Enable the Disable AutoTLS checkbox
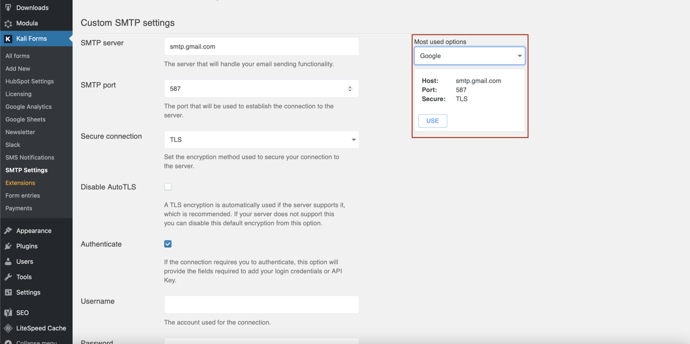The image size is (690, 344). point(167,186)
